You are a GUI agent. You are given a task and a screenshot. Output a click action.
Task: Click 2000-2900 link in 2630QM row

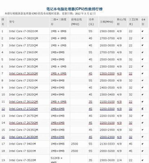(107, 137)
